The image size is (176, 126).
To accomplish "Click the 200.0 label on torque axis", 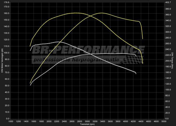I will click(168, 61).
